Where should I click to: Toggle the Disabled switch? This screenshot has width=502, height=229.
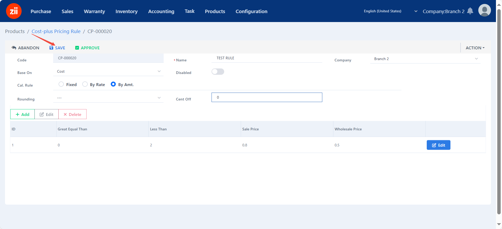click(x=218, y=72)
